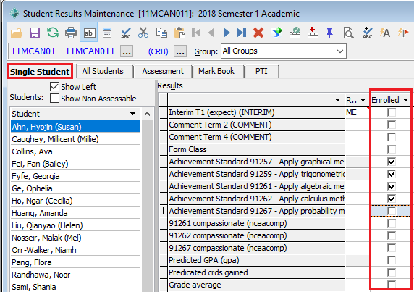Untick Enrolled for Achievement Standard 91259

[392, 174]
